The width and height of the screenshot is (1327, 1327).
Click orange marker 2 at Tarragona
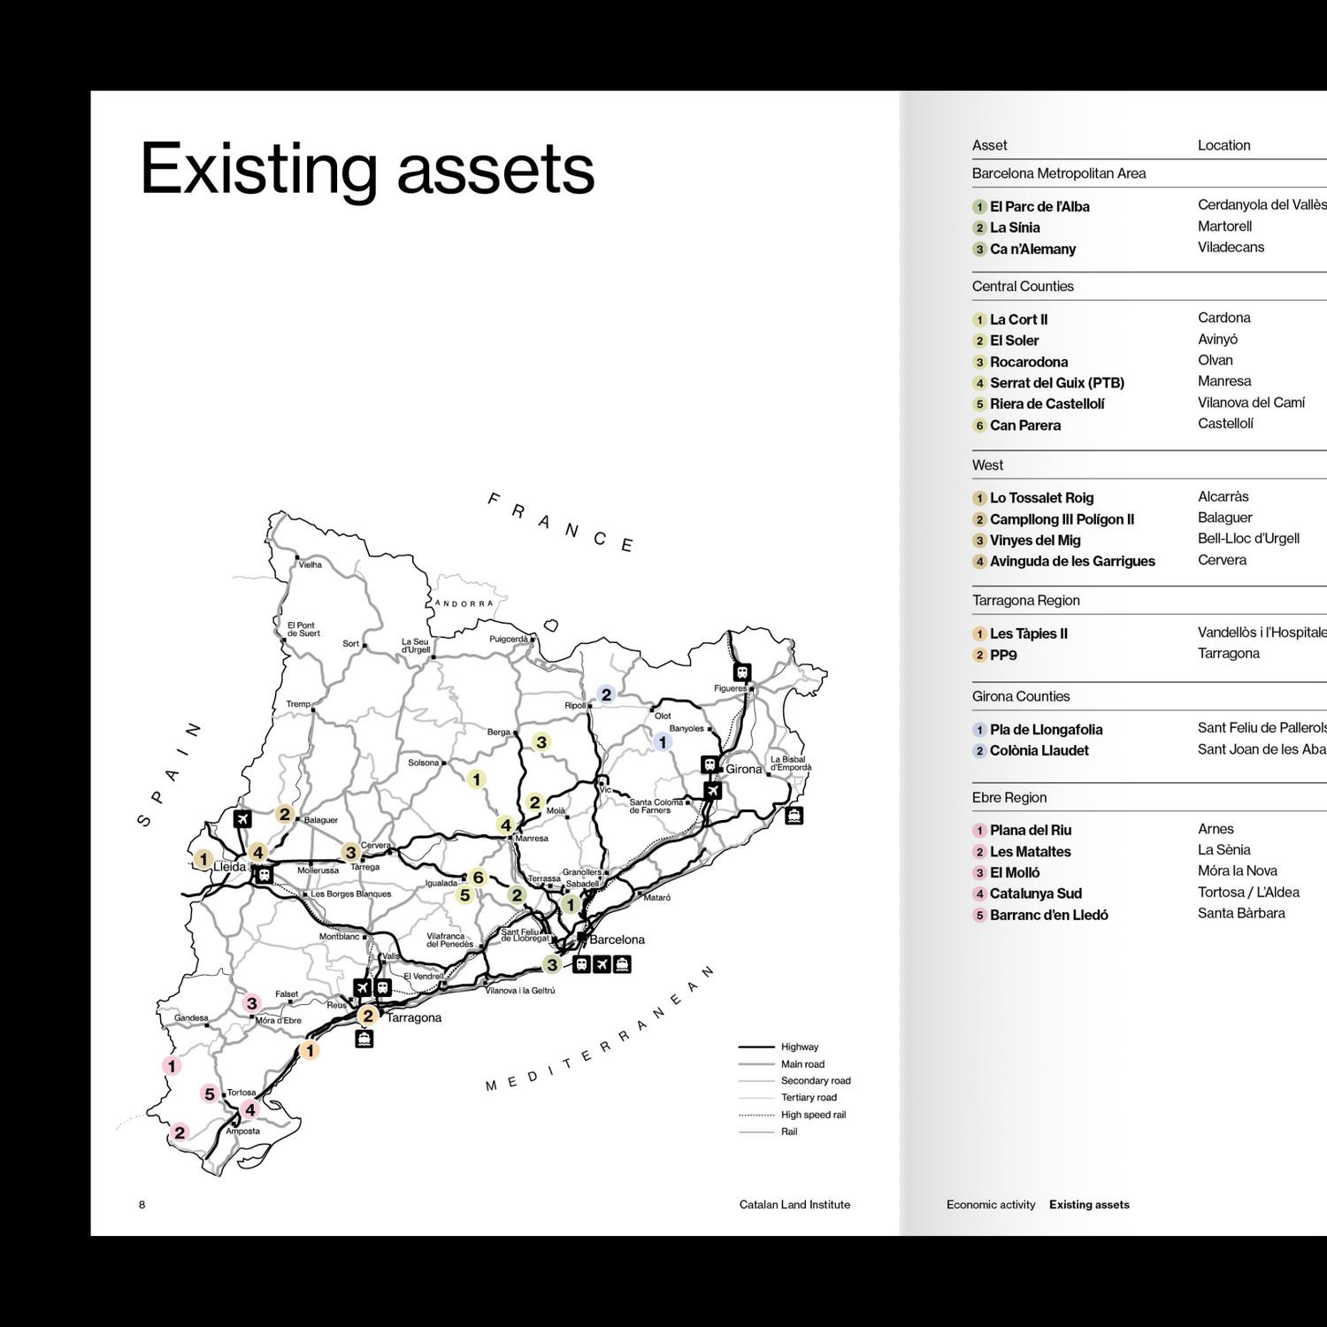[x=368, y=1016]
